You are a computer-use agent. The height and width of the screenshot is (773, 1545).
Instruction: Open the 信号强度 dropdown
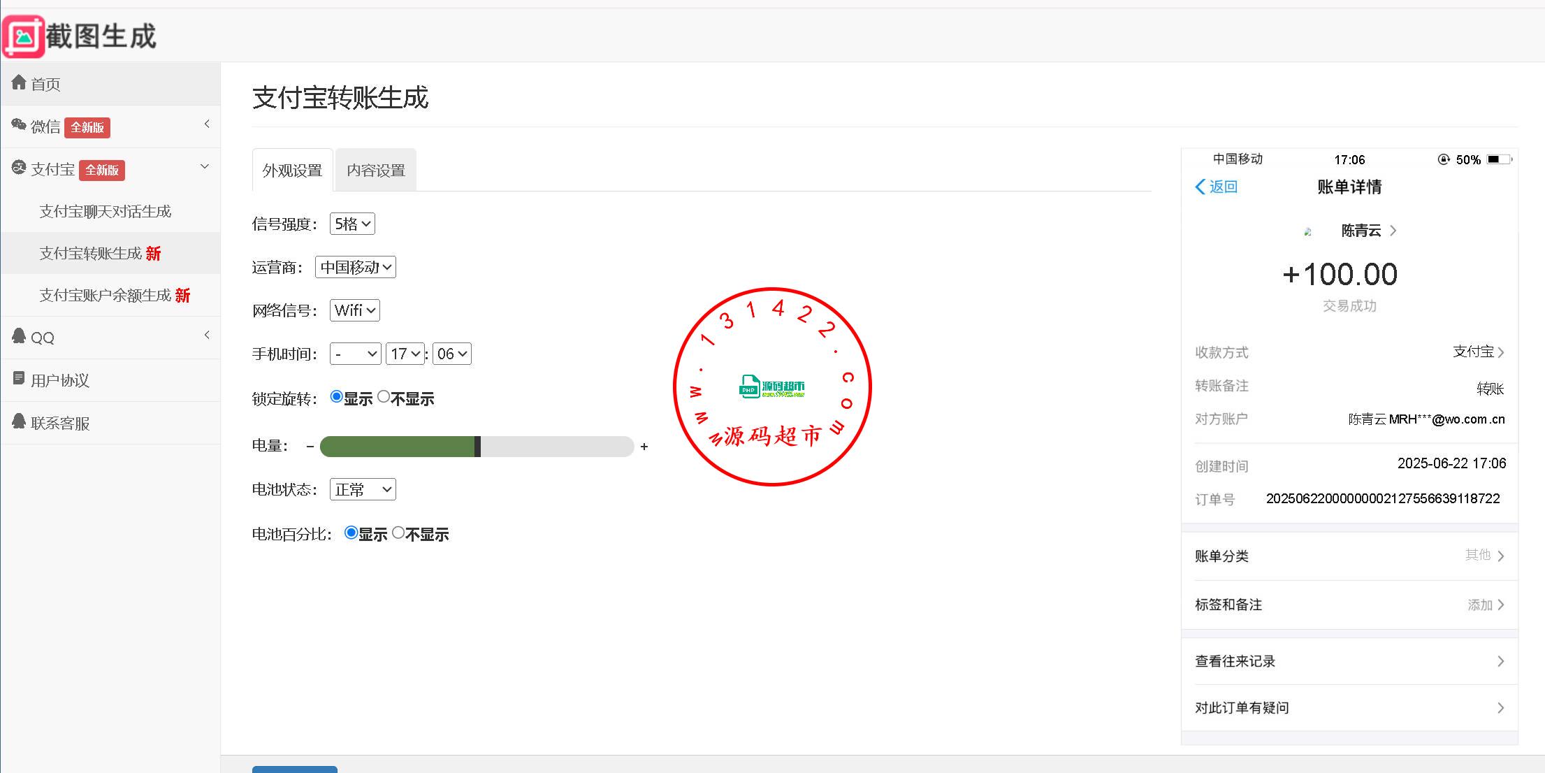click(x=352, y=224)
